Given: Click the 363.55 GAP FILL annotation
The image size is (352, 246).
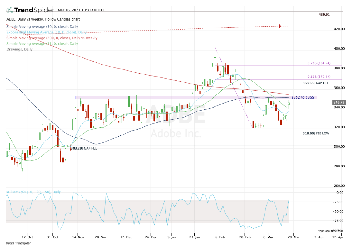Looking at the screenshot, I should click(315, 83).
